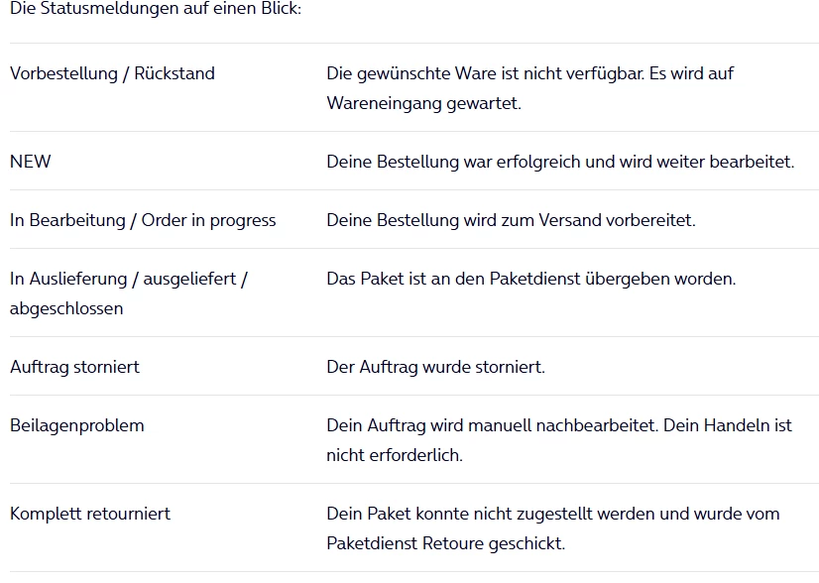Click the text 'nicht erforderlich.'
This screenshot has height=583, width=819.
395,455
